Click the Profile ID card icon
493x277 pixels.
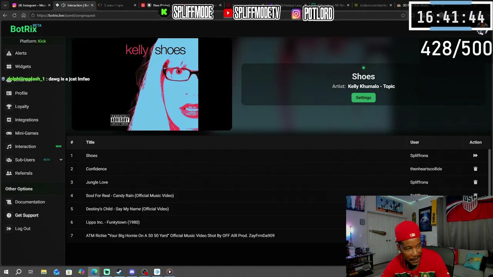click(x=9, y=93)
